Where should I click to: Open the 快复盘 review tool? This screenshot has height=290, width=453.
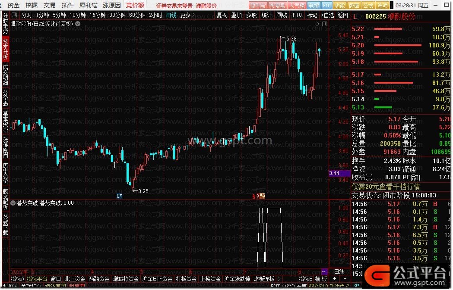[x=277, y=6]
